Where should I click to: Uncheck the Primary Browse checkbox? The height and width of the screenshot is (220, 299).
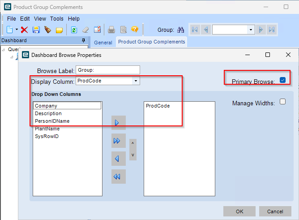[x=282, y=80]
